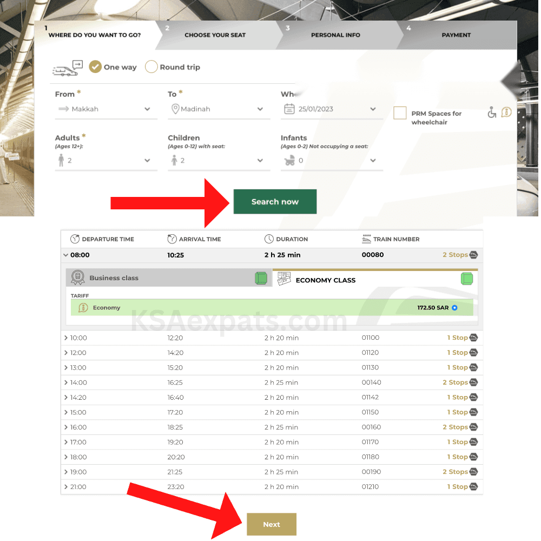Viewport: 541px width, 541px height.
Task: Select the 172.50 SAR Economy tariff radio
Action: [454, 308]
